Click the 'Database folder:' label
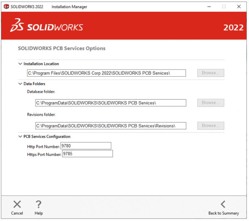 (x=41, y=92)
